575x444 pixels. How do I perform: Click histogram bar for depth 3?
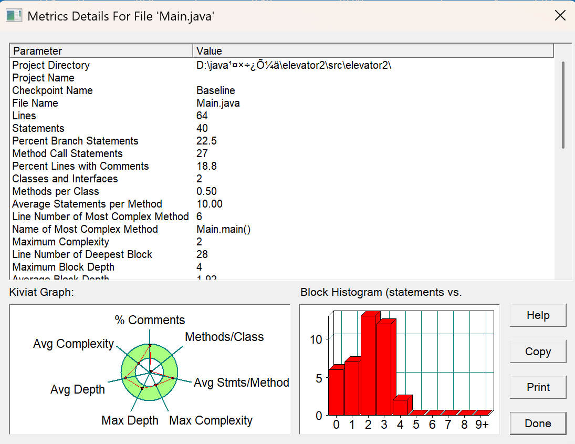pos(384,369)
